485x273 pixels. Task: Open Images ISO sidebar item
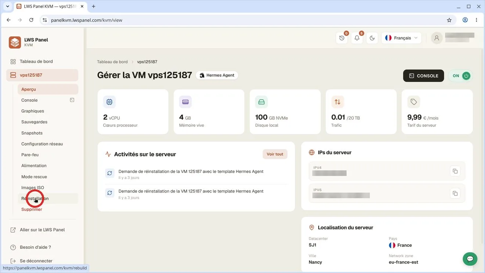(48, 188)
